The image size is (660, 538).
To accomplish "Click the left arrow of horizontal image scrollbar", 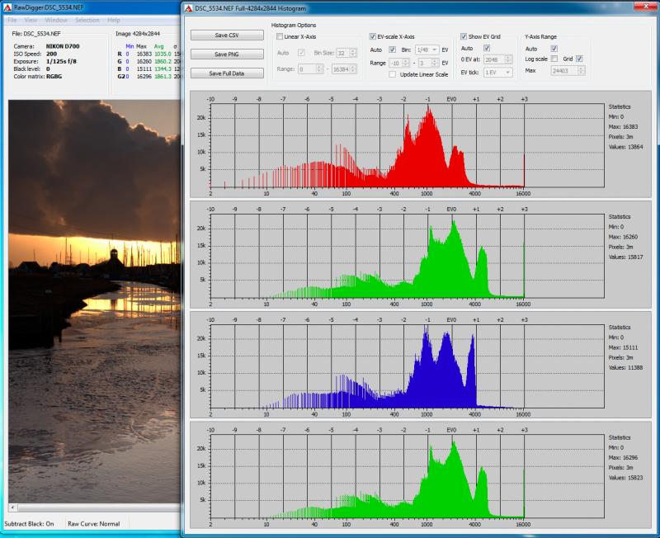I will click(x=12, y=507).
